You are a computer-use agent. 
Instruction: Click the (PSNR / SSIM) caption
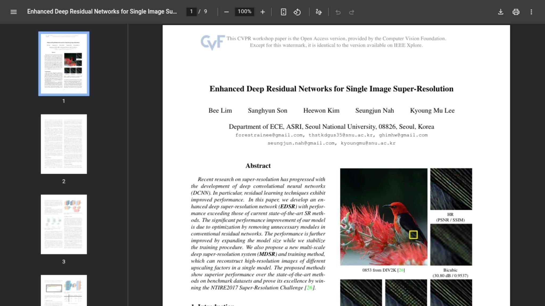tap(450, 220)
